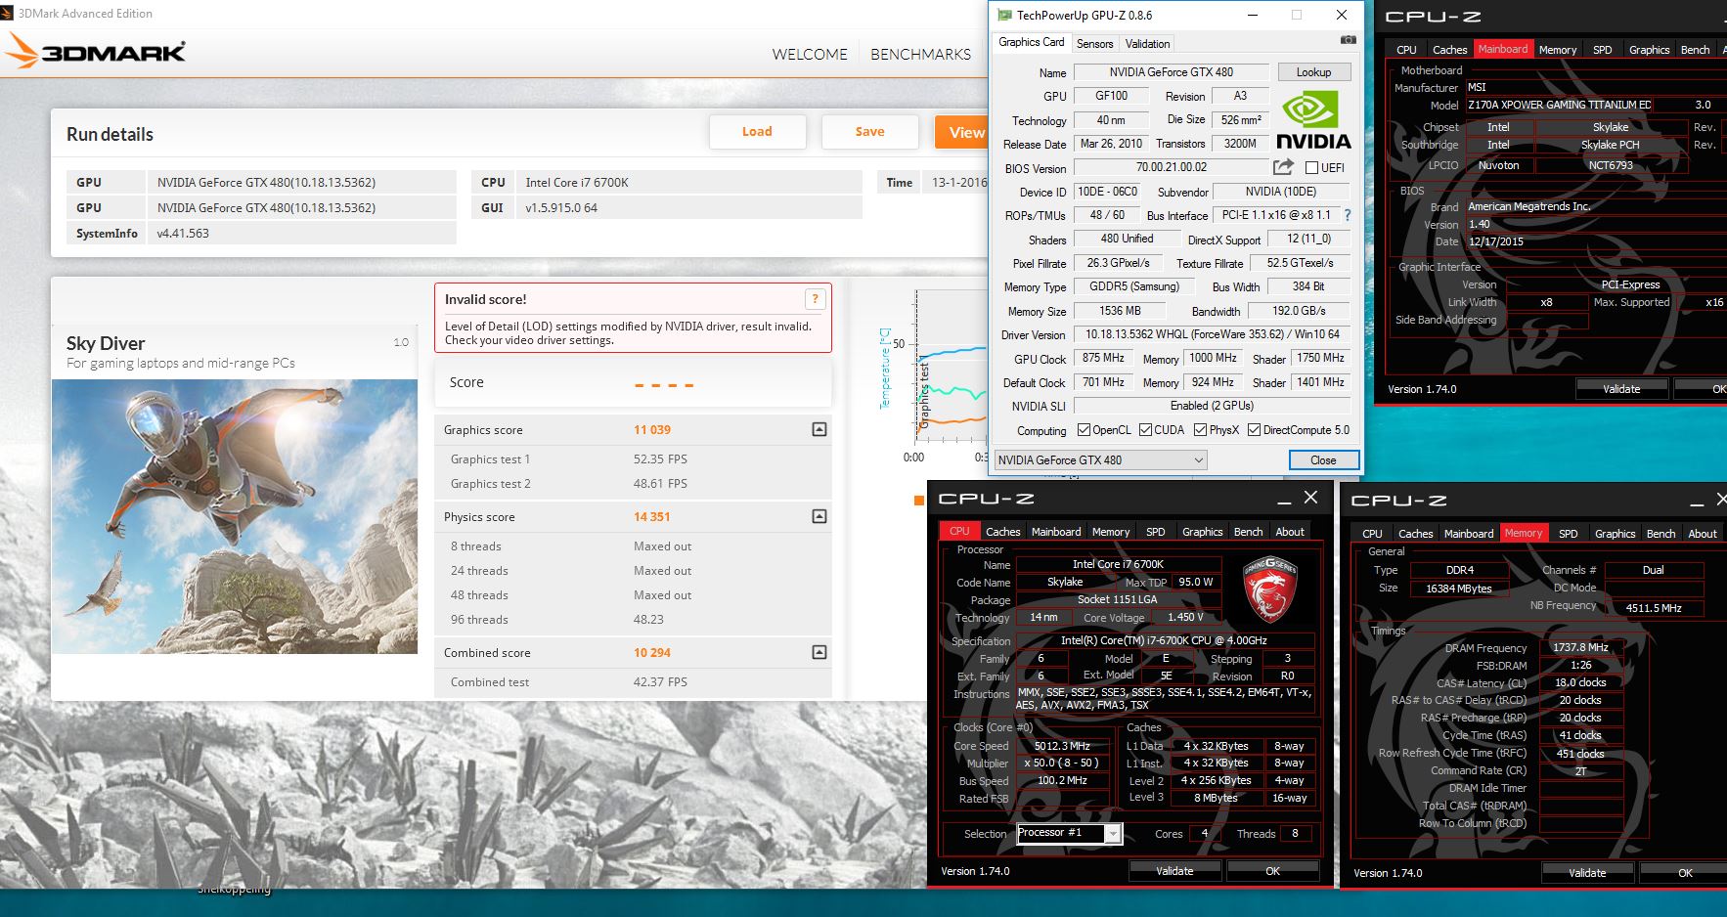
Task: Open Caches tab in CPU-Z CPU window
Action: (1002, 532)
